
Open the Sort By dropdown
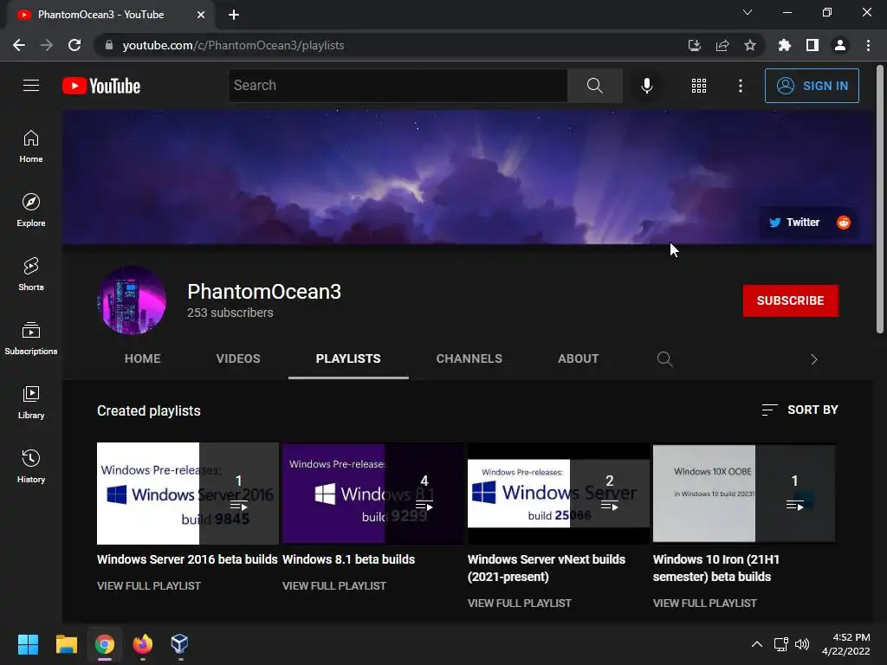coord(800,410)
